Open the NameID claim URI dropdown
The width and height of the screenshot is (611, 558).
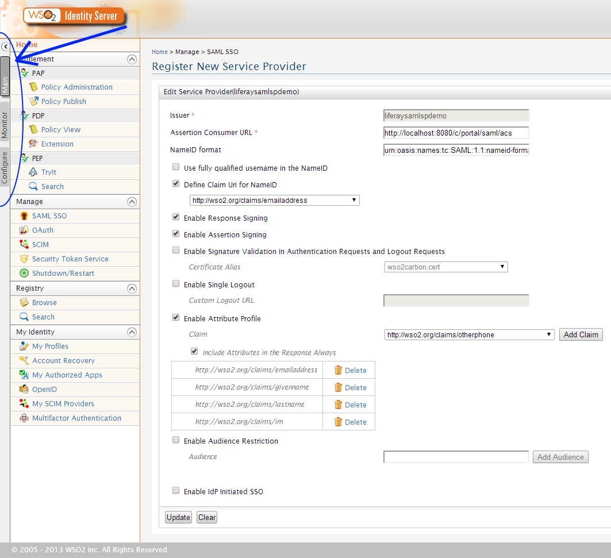[274, 201]
